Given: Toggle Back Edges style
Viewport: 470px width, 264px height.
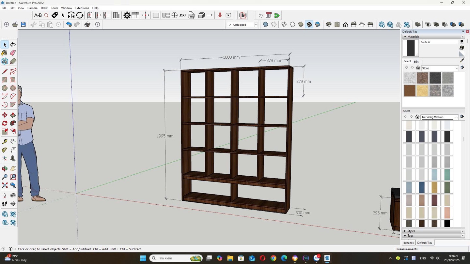Looking at the screenshot, I should [274, 24].
